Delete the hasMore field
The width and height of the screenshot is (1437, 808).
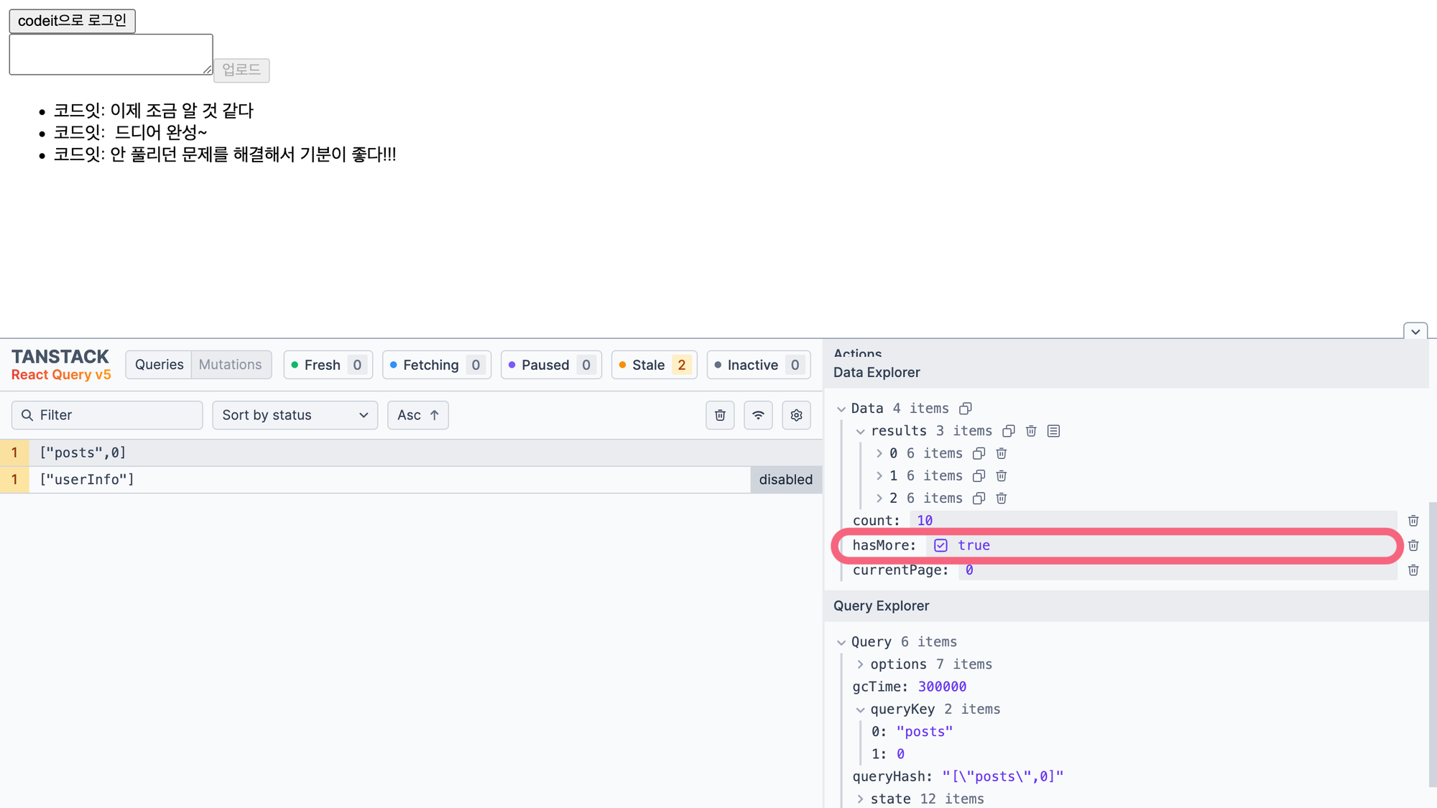(x=1413, y=545)
